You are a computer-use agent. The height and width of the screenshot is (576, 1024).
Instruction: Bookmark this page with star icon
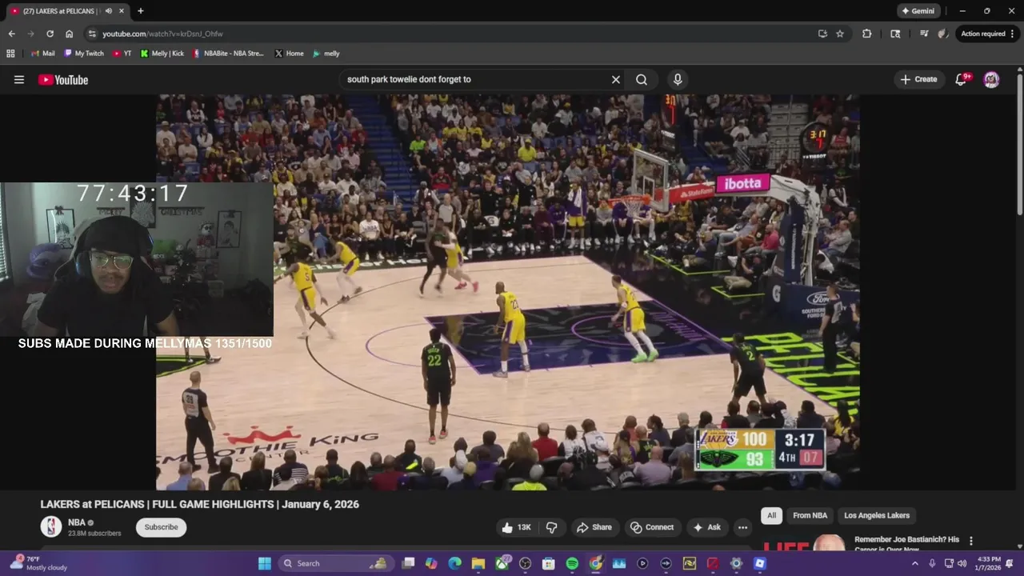pyautogui.click(x=840, y=34)
